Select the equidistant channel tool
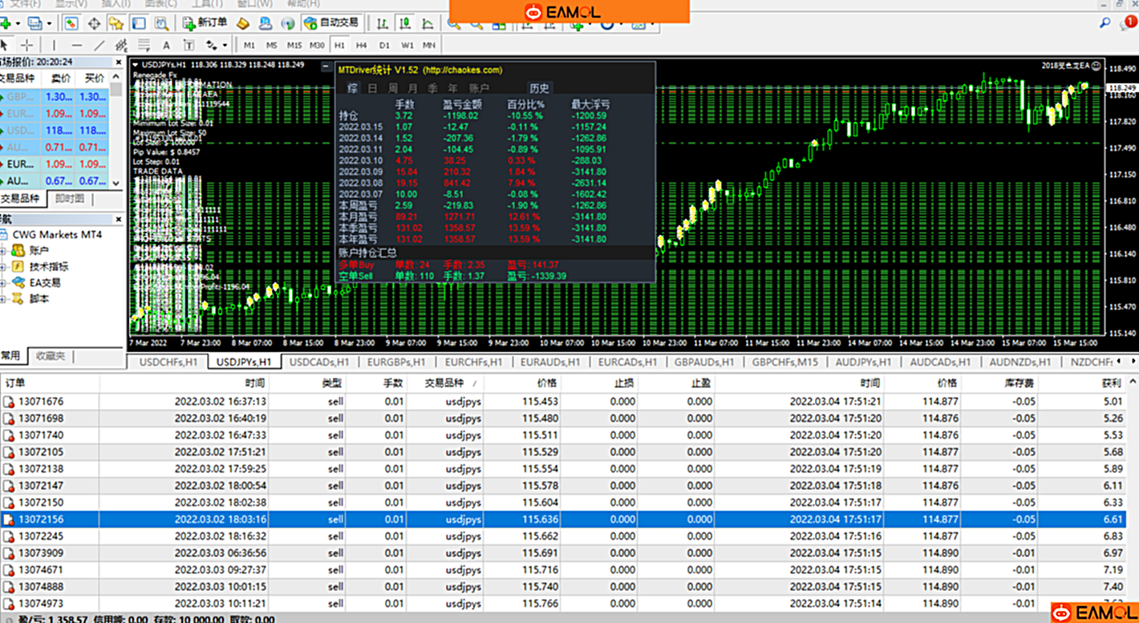 (x=121, y=45)
